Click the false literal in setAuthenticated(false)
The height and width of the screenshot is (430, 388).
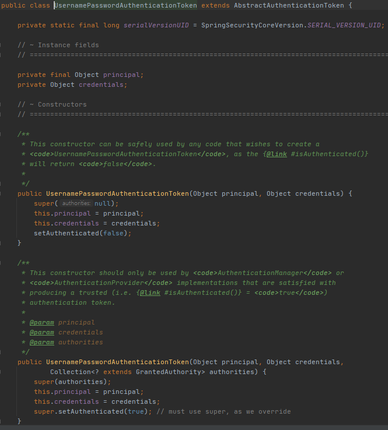(x=113, y=234)
